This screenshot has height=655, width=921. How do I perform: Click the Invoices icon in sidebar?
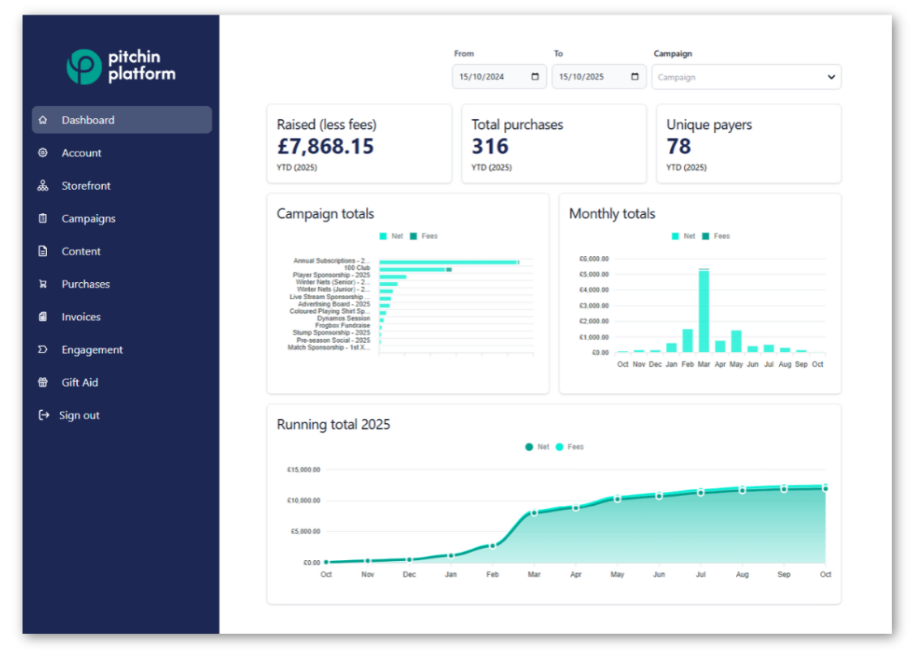[43, 317]
